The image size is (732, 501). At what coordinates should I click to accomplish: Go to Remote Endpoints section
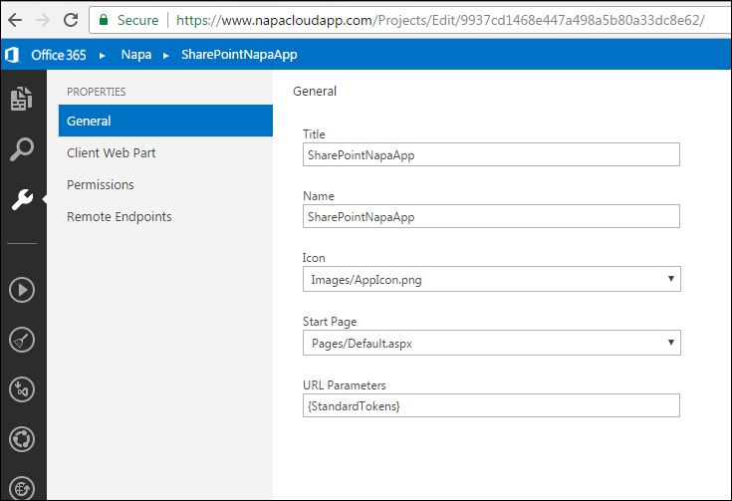(x=120, y=217)
